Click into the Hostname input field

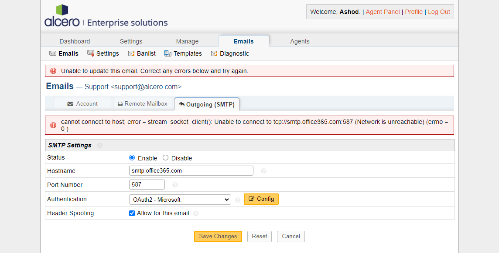coord(191,171)
